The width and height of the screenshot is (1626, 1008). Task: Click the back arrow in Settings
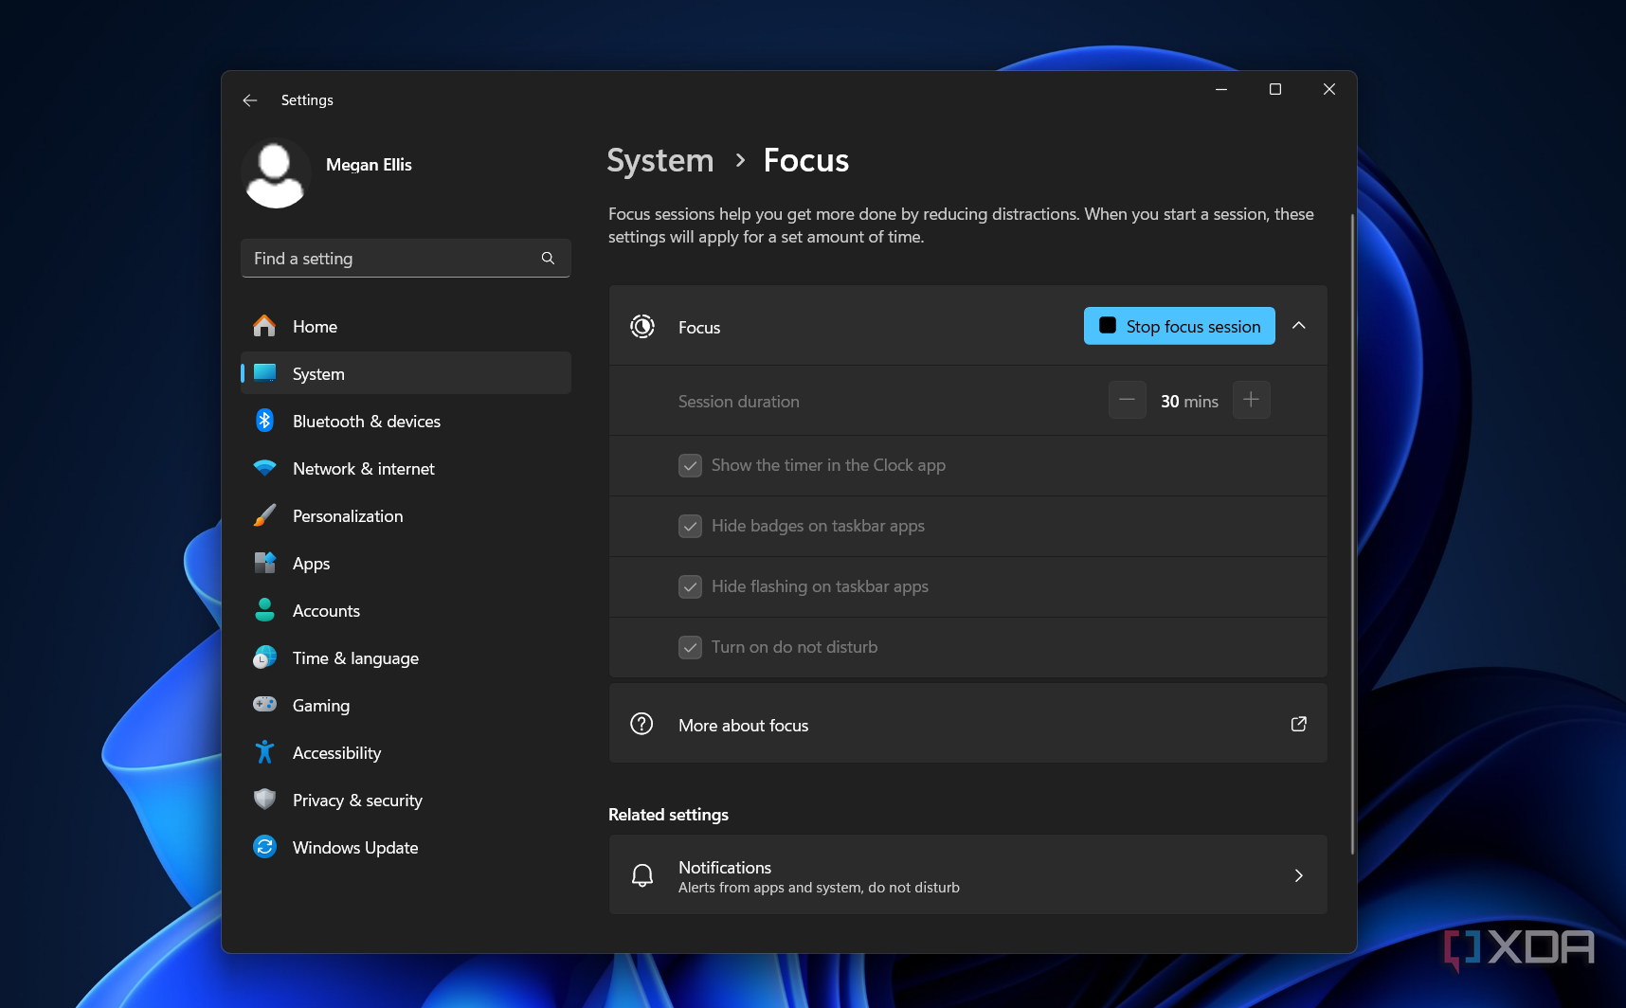point(250,100)
